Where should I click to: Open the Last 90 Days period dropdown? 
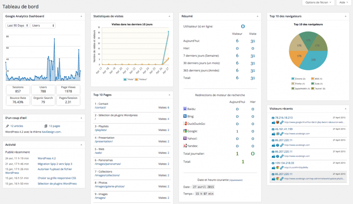(x=17, y=25)
